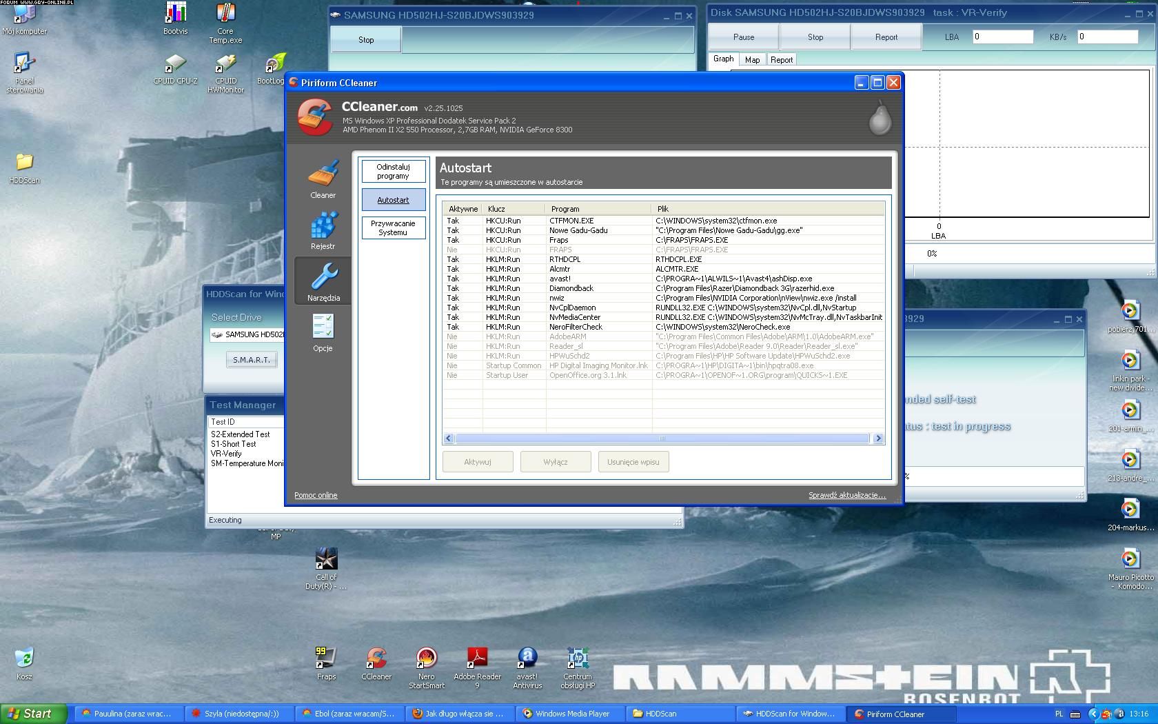Viewport: 1158px width, 724px height.
Task: Click Stop in SAMSUNG HD502HJ window
Action: 366,40
